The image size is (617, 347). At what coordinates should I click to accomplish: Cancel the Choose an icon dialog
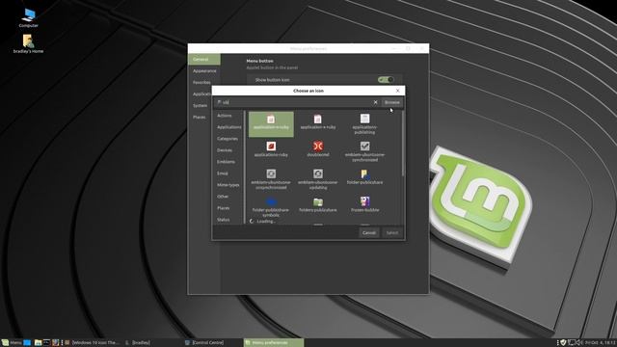[368, 233]
